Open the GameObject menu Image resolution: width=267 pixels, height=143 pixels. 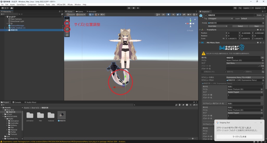coord(21,5)
